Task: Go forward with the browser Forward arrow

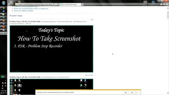Action: click(13, 4)
